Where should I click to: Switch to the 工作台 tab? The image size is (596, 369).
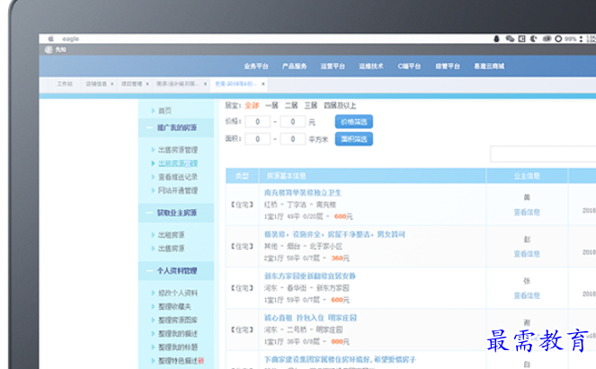pos(64,83)
